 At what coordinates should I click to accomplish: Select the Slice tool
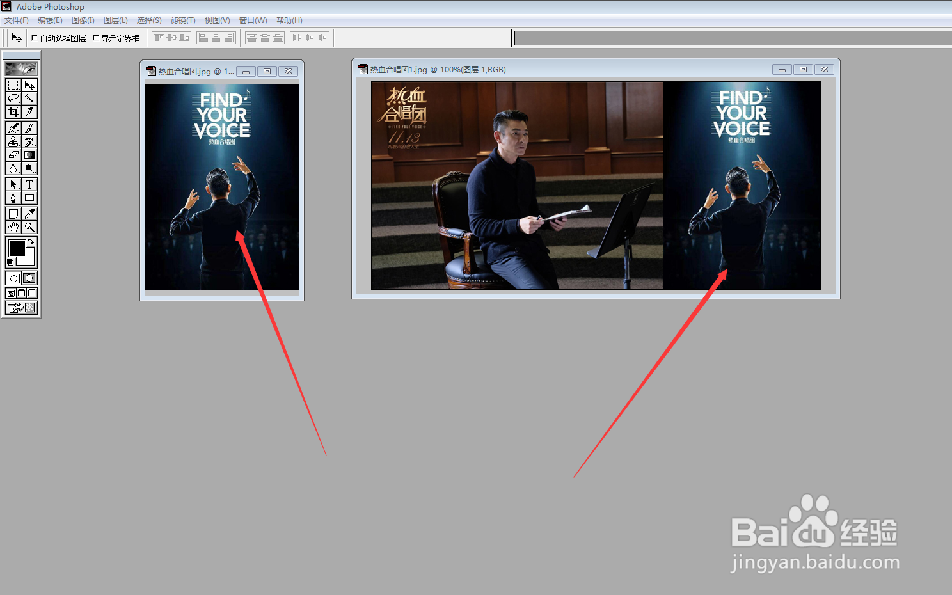[29, 112]
